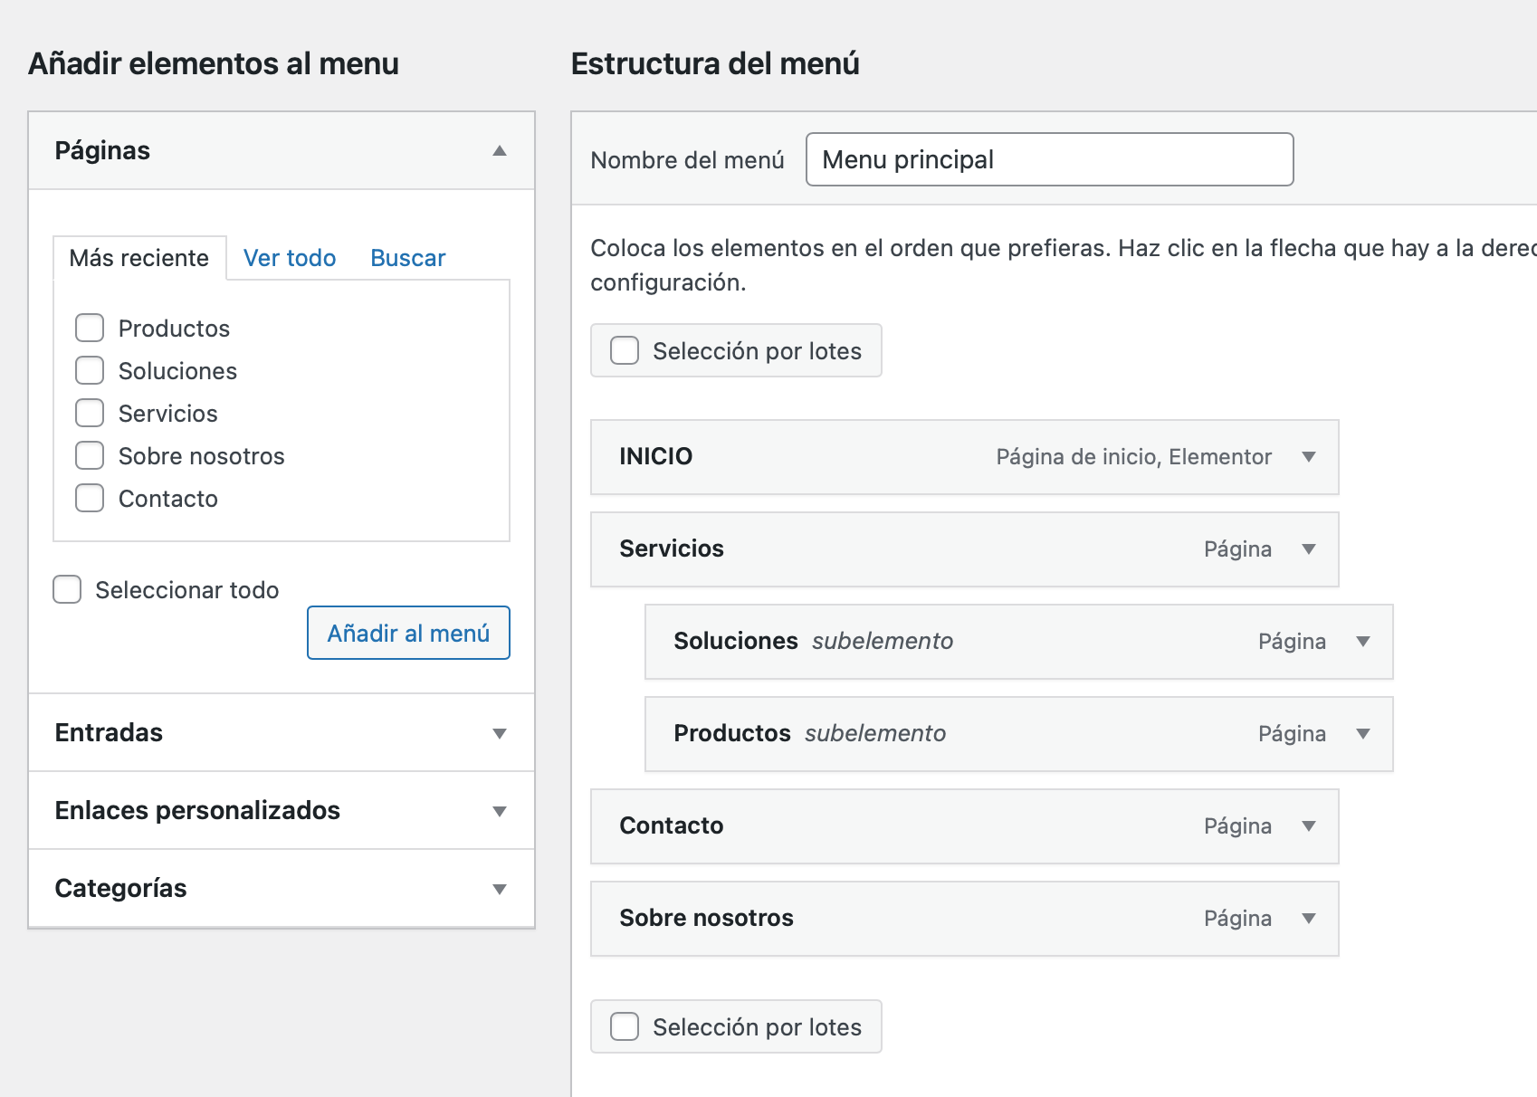Open Contacto menu item settings arrow
Screen dimensions: 1537x1097
pos(1308,826)
